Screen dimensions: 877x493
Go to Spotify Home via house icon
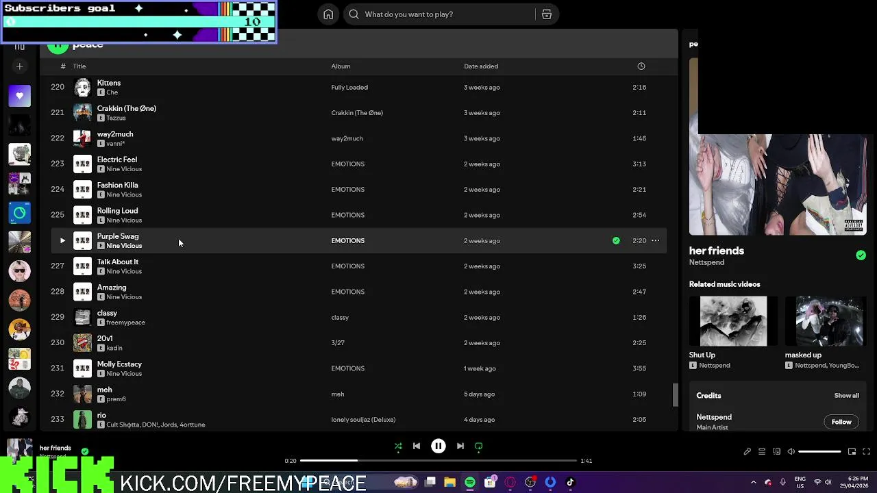pos(328,14)
